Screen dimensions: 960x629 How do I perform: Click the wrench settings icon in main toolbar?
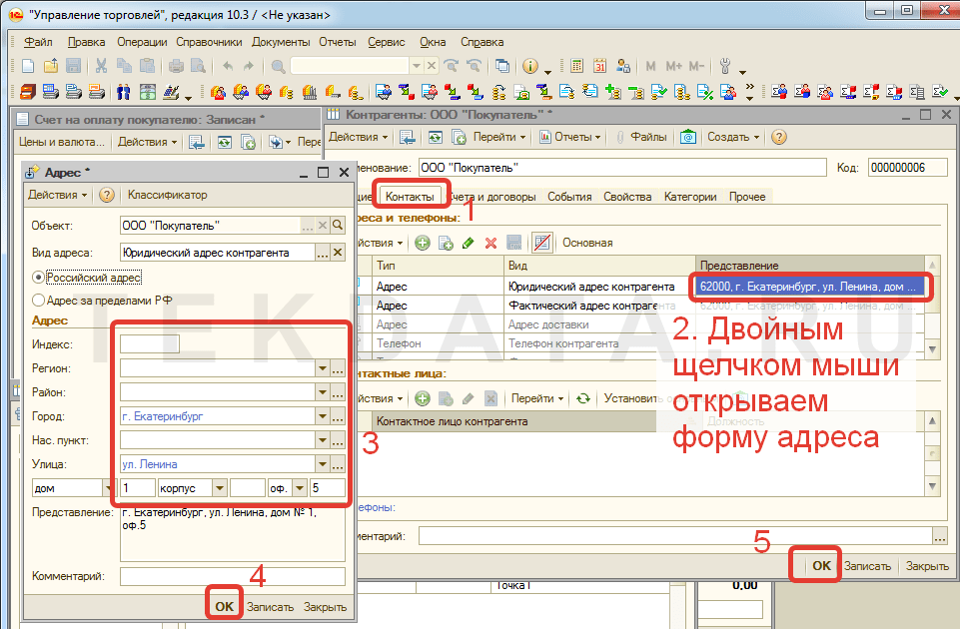(x=725, y=66)
